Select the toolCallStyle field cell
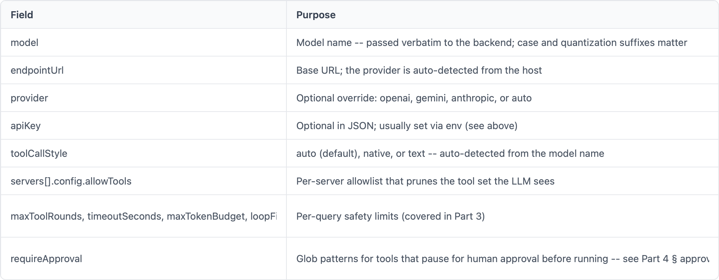The width and height of the screenshot is (719, 280). [143, 153]
